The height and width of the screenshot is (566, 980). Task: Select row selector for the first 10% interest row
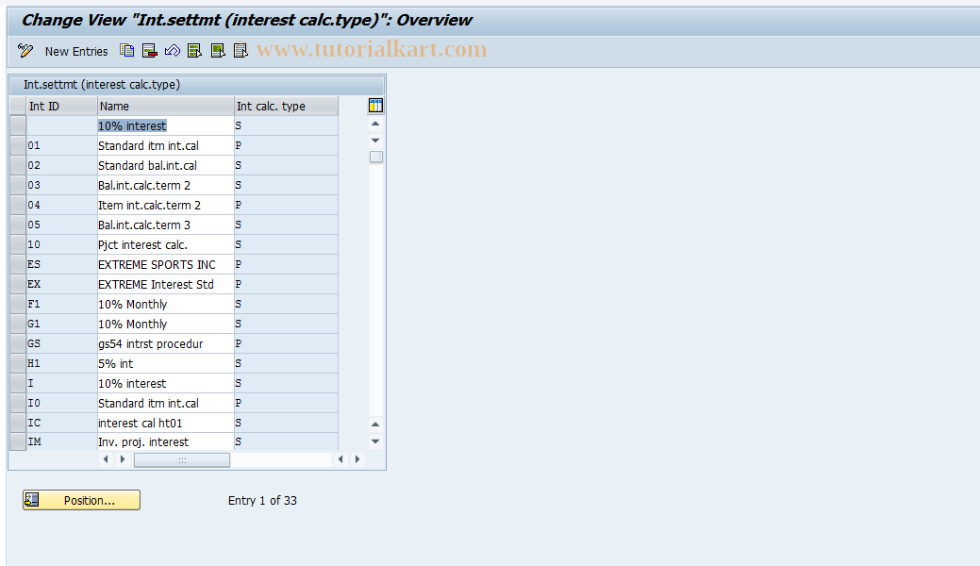(x=18, y=125)
